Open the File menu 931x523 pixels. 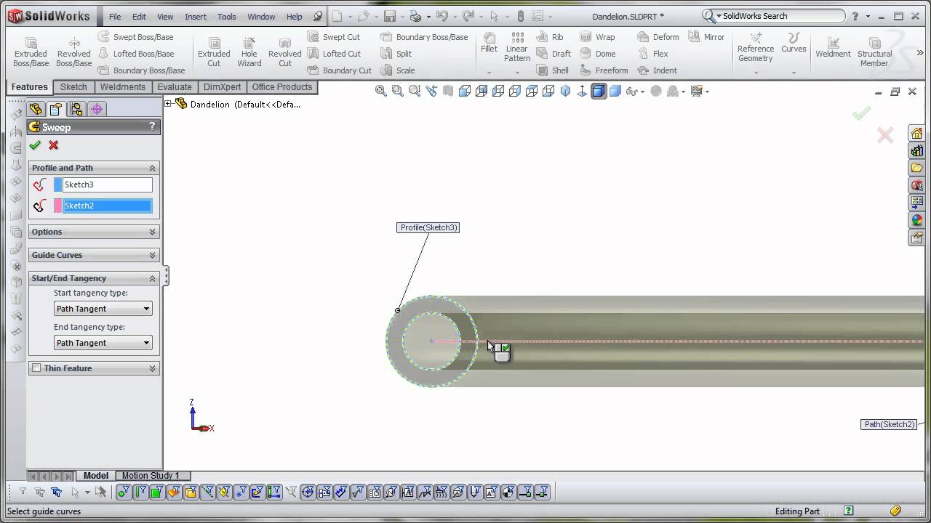[x=115, y=16]
